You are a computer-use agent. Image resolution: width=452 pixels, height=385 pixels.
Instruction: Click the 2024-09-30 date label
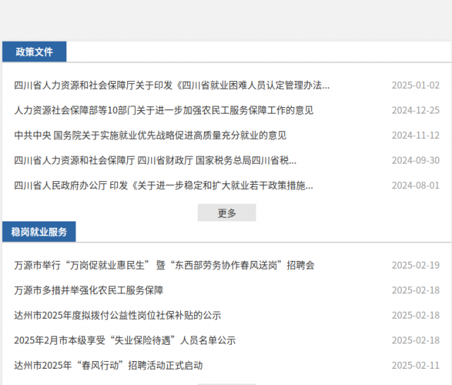(415, 160)
